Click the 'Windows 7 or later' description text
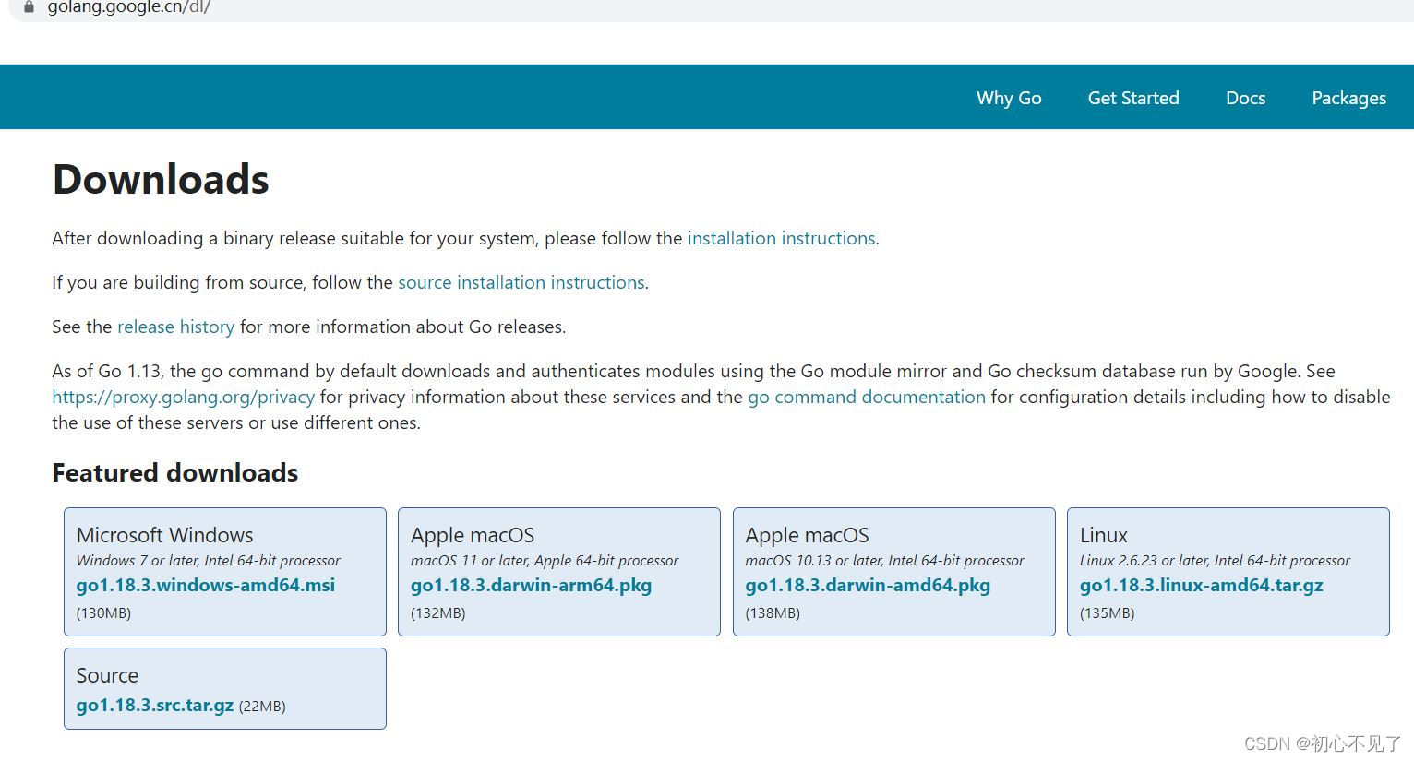The image size is (1414, 761). click(209, 560)
